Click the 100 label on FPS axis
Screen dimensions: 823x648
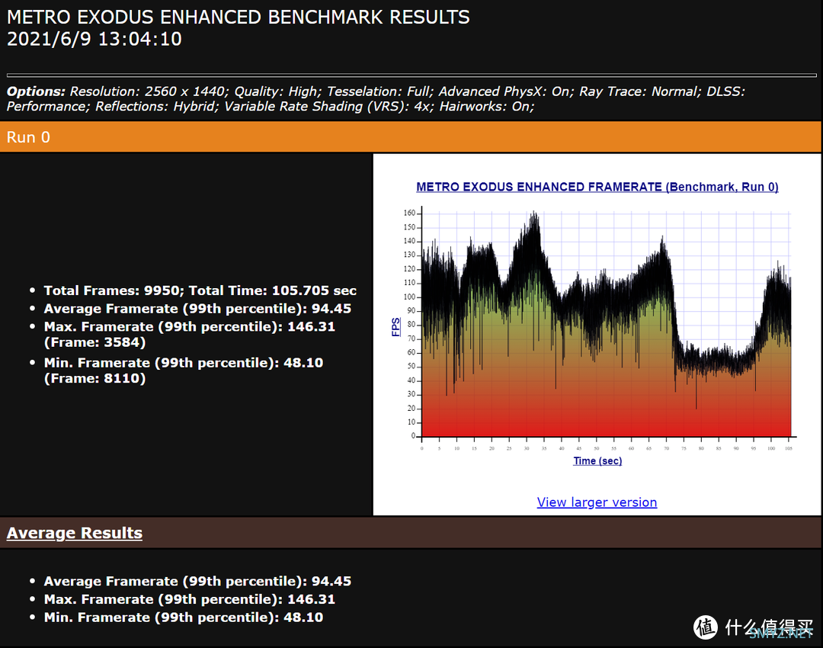click(409, 297)
